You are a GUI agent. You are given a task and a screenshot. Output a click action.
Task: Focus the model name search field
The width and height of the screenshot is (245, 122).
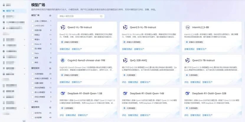click(x=81, y=16)
